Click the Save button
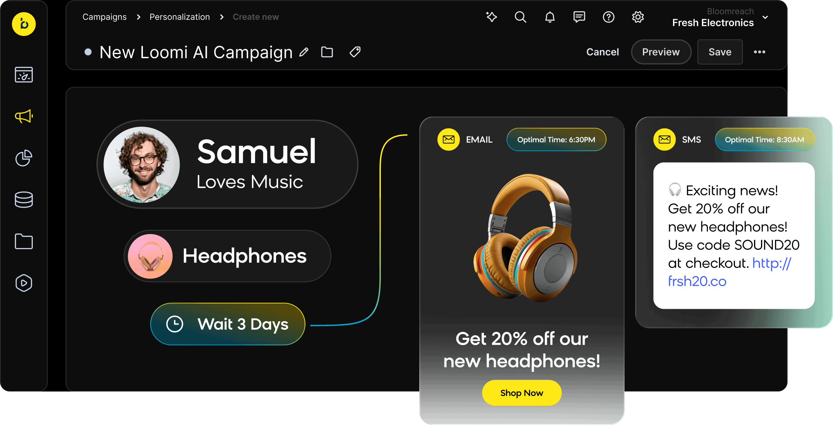The image size is (833, 425). click(x=720, y=52)
